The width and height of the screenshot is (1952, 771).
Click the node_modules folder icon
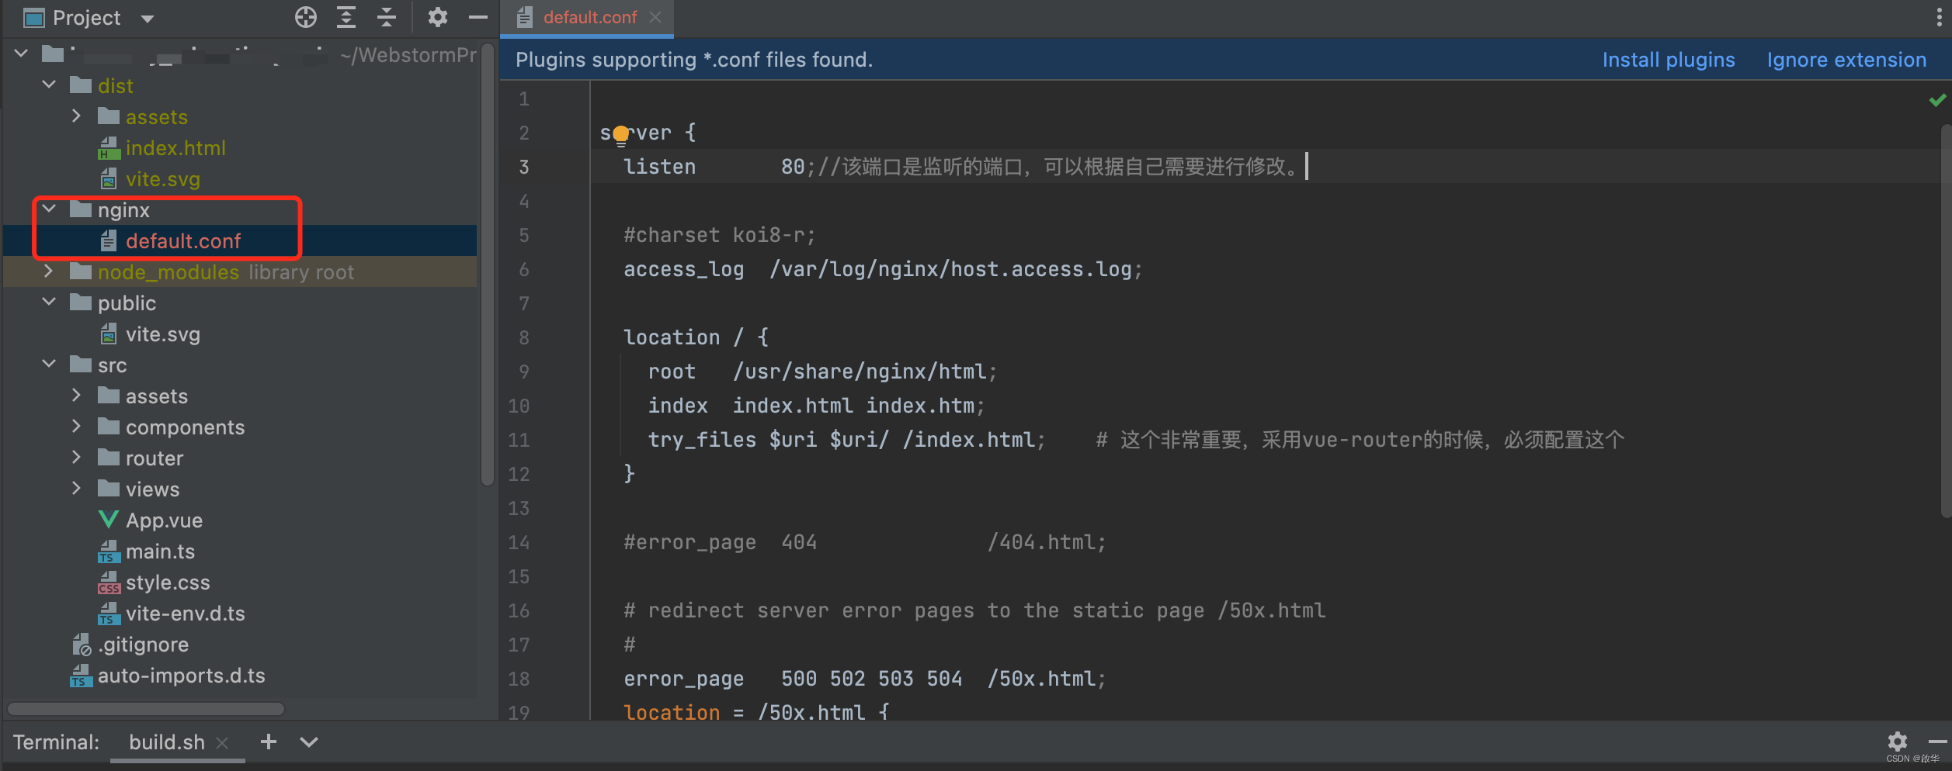pyautogui.click(x=81, y=271)
